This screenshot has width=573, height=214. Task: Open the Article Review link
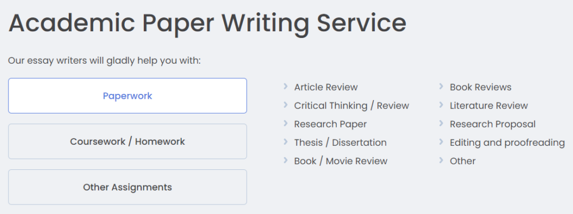[326, 87]
